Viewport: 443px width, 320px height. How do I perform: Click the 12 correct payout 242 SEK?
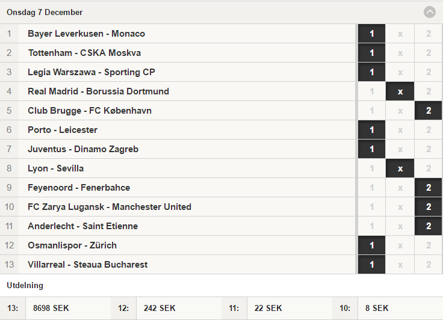click(x=160, y=308)
